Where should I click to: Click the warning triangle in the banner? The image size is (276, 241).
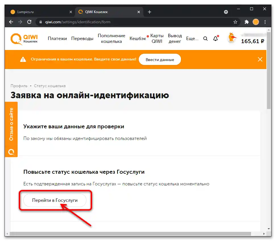(x=23, y=59)
